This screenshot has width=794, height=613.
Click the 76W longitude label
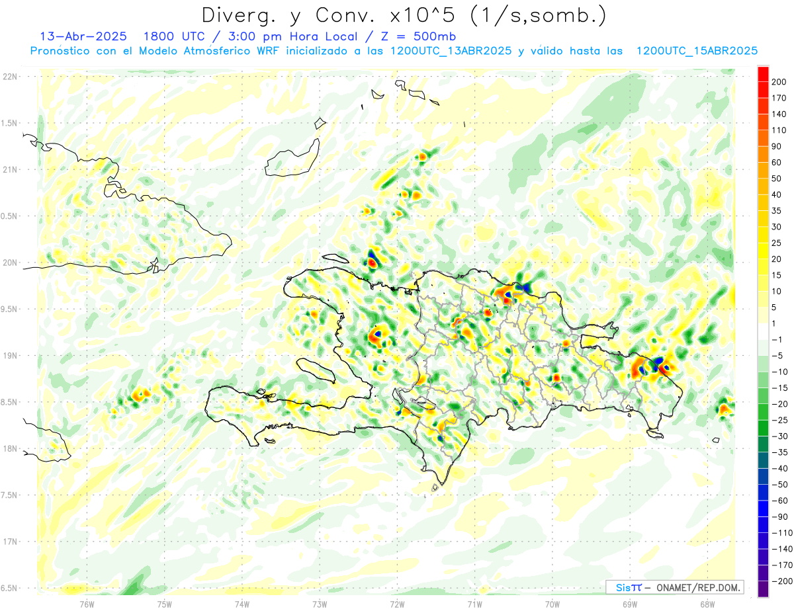click(87, 604)
